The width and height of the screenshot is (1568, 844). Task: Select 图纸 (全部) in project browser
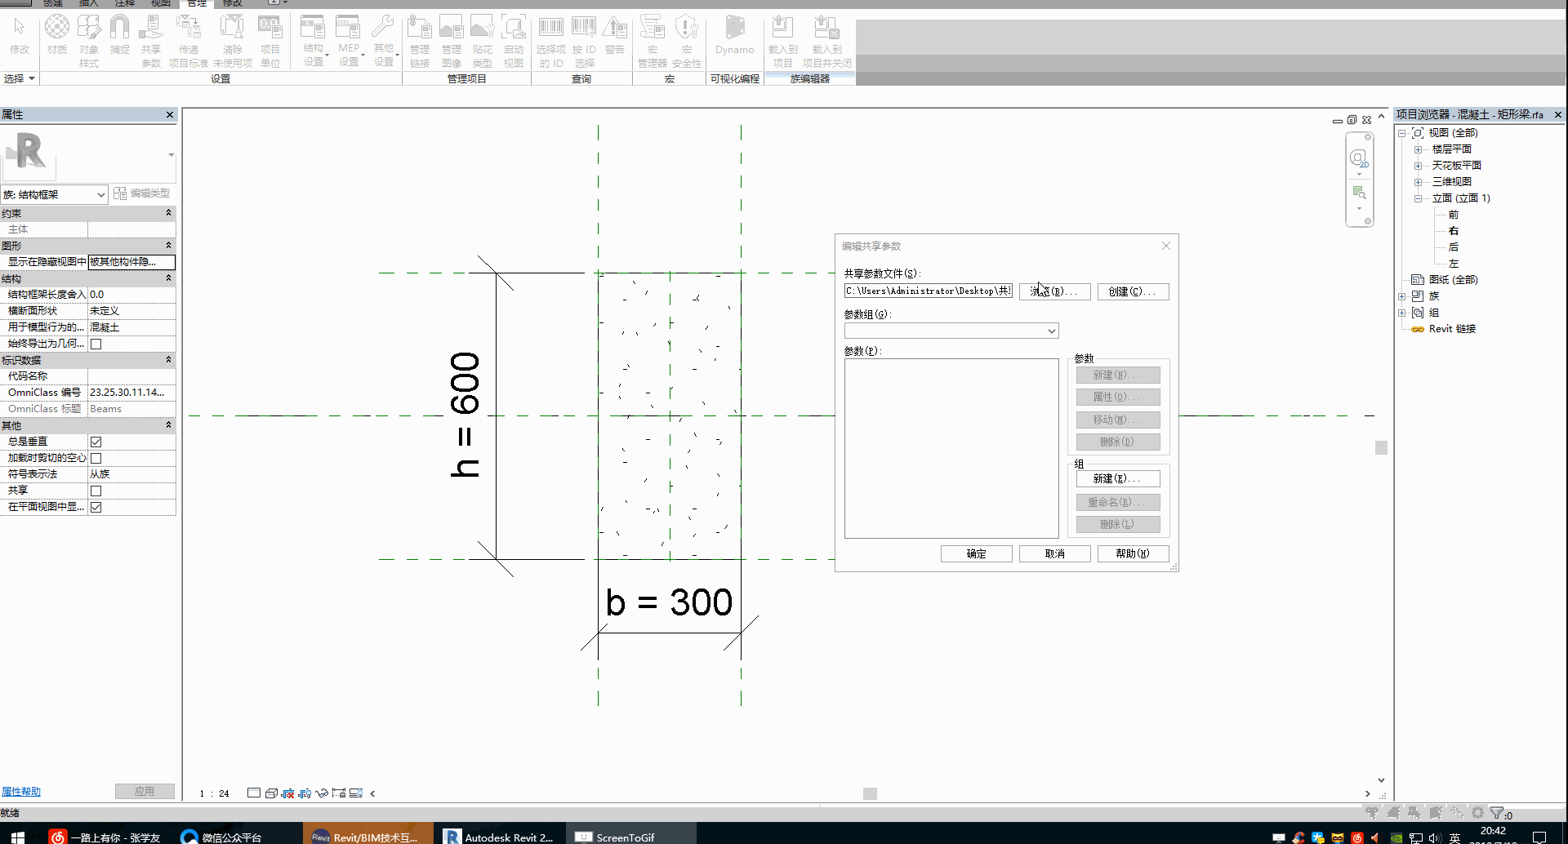[1453, 280]
